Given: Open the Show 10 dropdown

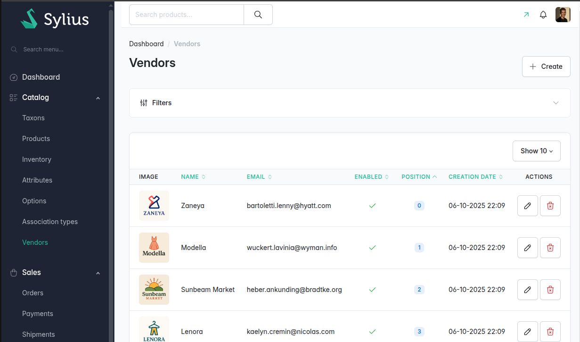Looking at the screenshot, I should pos(537,151).
